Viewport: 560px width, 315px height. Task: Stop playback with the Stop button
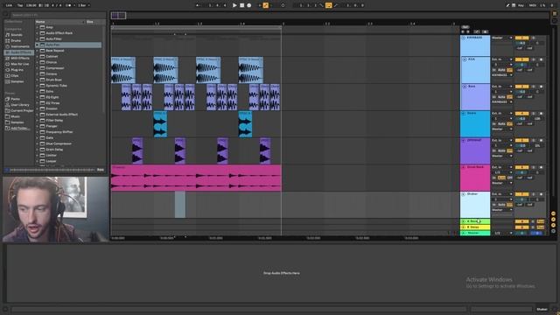[x=241, y=5]
